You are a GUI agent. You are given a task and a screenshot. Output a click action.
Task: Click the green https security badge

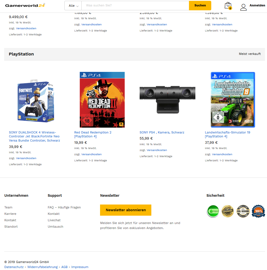point(213,211)
